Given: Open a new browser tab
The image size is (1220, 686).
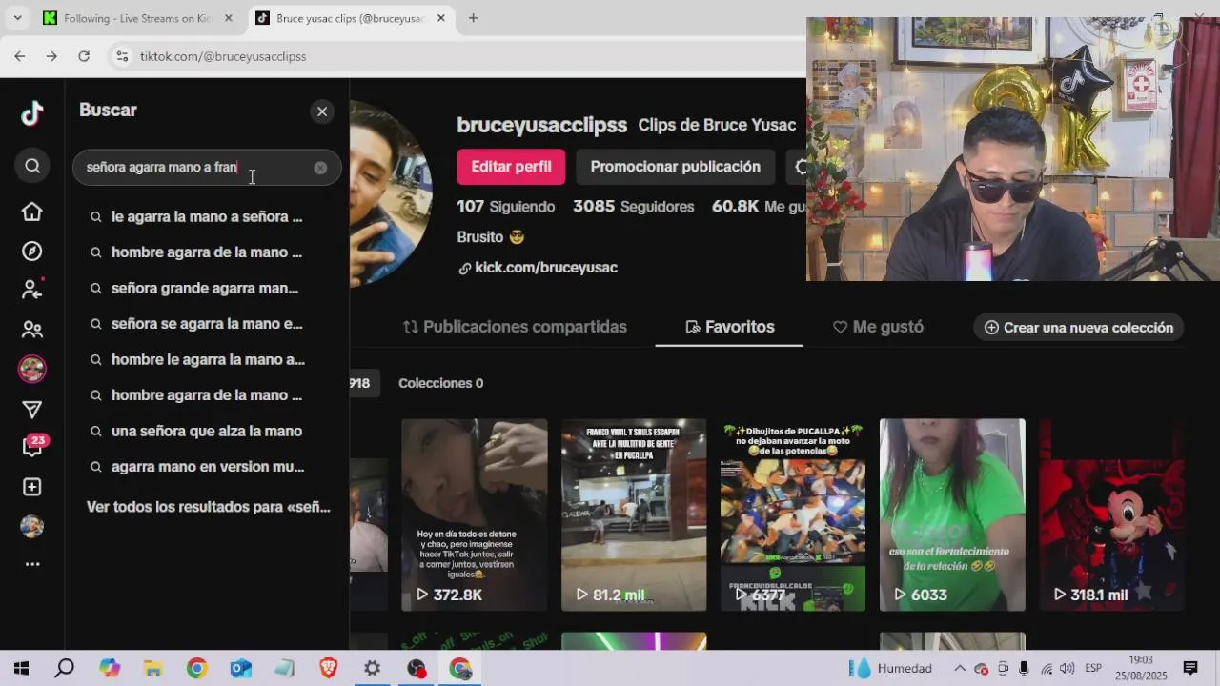Looking at the screenshot, I should coord(473,18).
